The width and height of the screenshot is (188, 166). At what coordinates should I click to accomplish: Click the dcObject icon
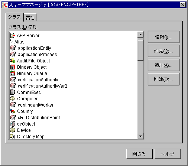[13, 124]
